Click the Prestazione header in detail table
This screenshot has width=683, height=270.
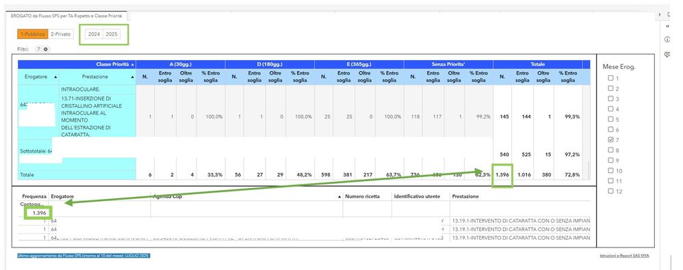465,197
